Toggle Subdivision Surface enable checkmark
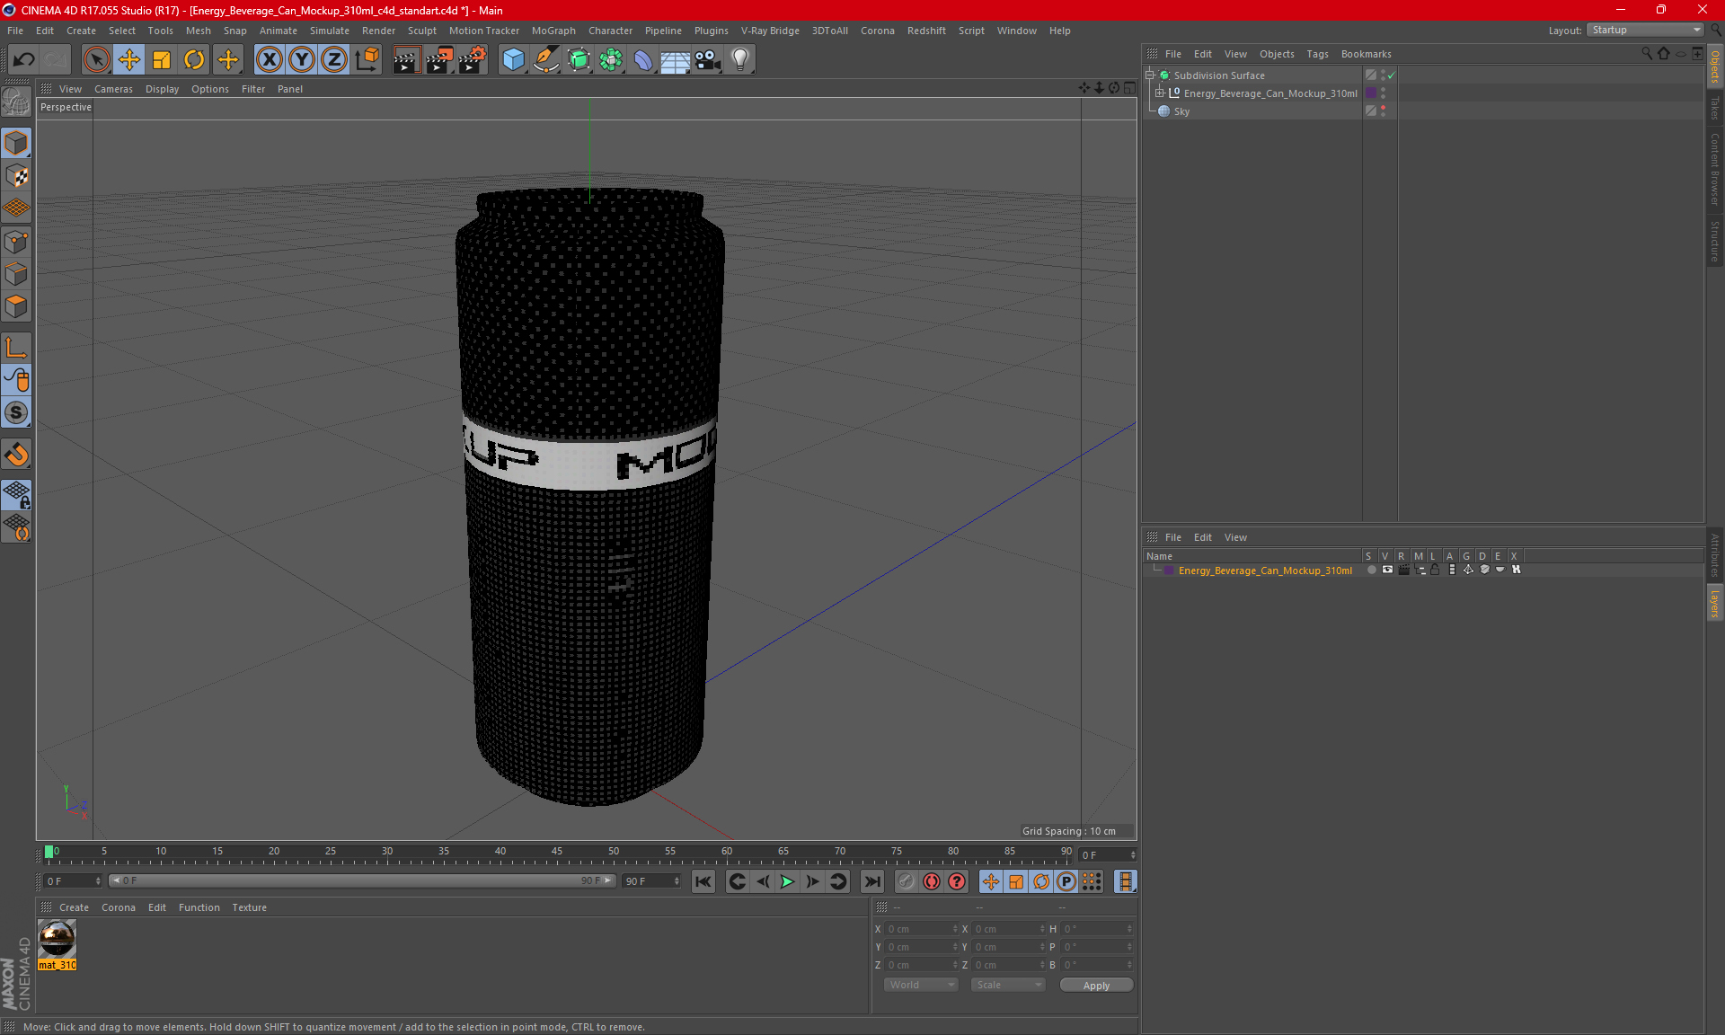 coord(1392,75)
